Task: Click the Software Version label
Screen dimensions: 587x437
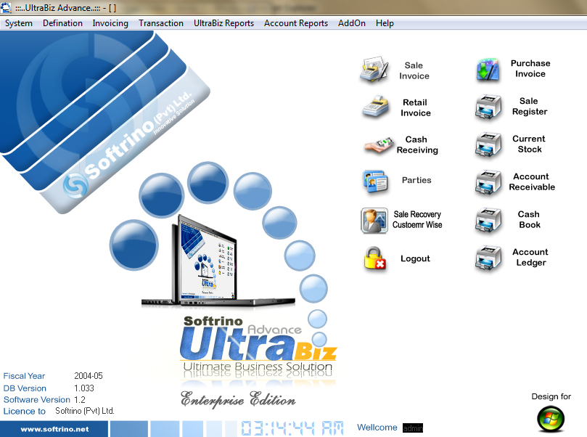Action: [37, 399]
